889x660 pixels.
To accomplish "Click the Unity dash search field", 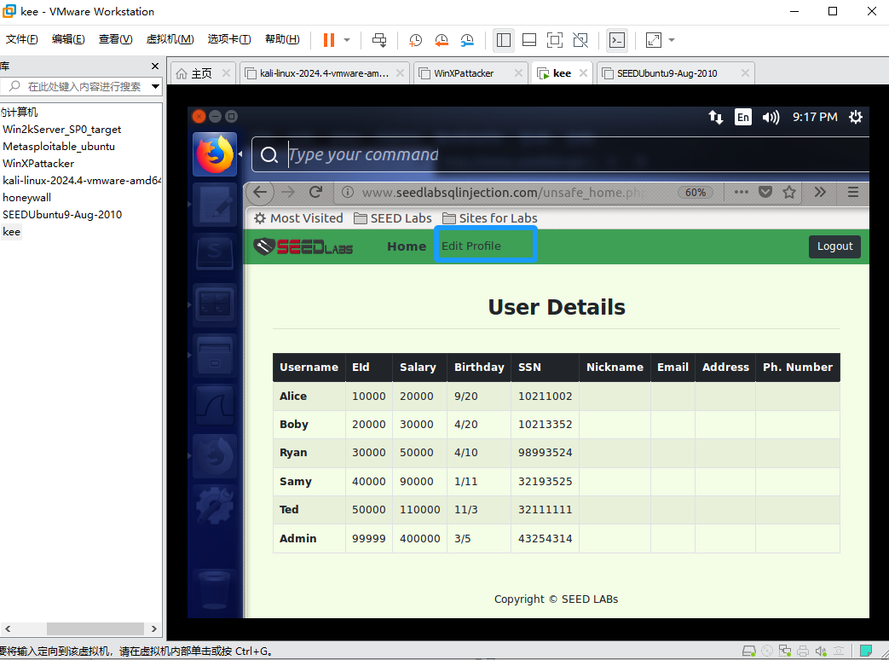I will [x=562, y=154].
